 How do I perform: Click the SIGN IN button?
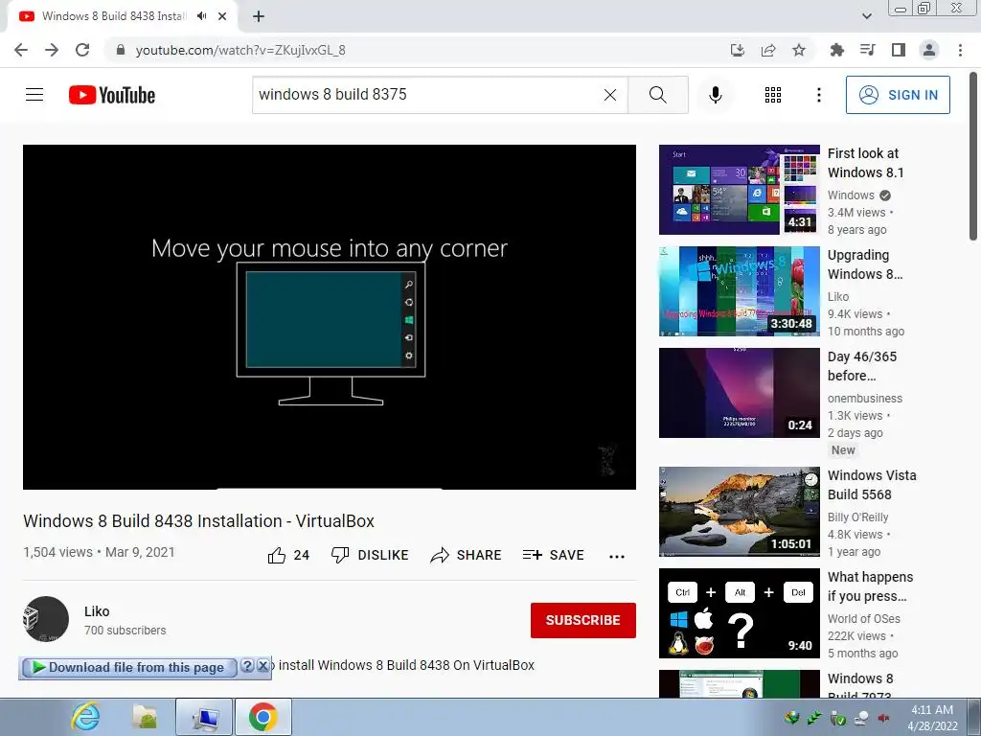coord(898,95)
